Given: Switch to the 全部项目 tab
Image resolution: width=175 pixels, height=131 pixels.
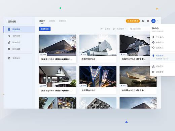Looking at the screenshot, I should [63, 21].
